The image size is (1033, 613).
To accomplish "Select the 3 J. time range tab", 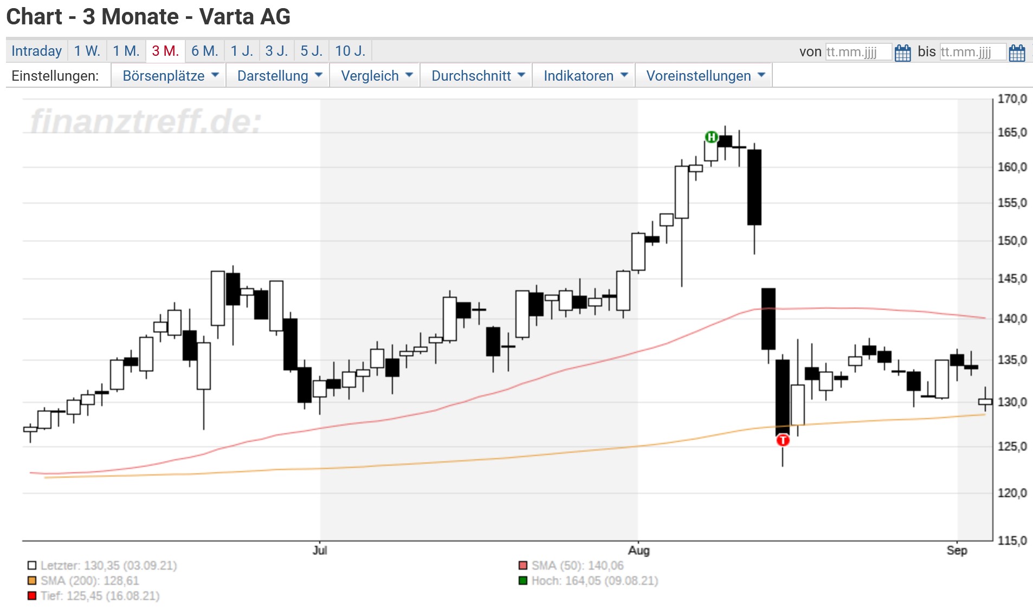I will 277,51.
